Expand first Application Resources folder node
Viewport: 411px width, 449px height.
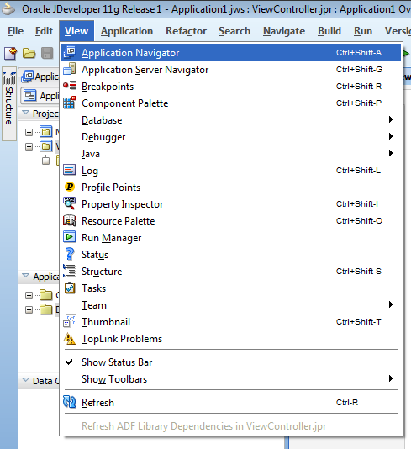click(x=29, y=295)
